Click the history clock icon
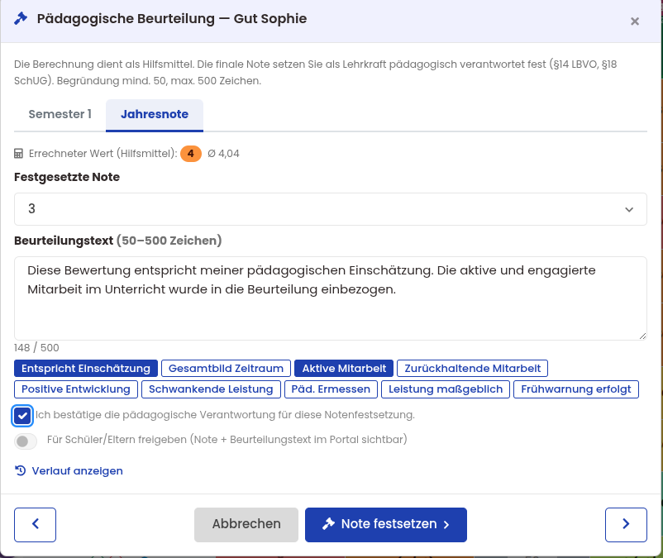663x558 pixels. (x=21, y=470)
